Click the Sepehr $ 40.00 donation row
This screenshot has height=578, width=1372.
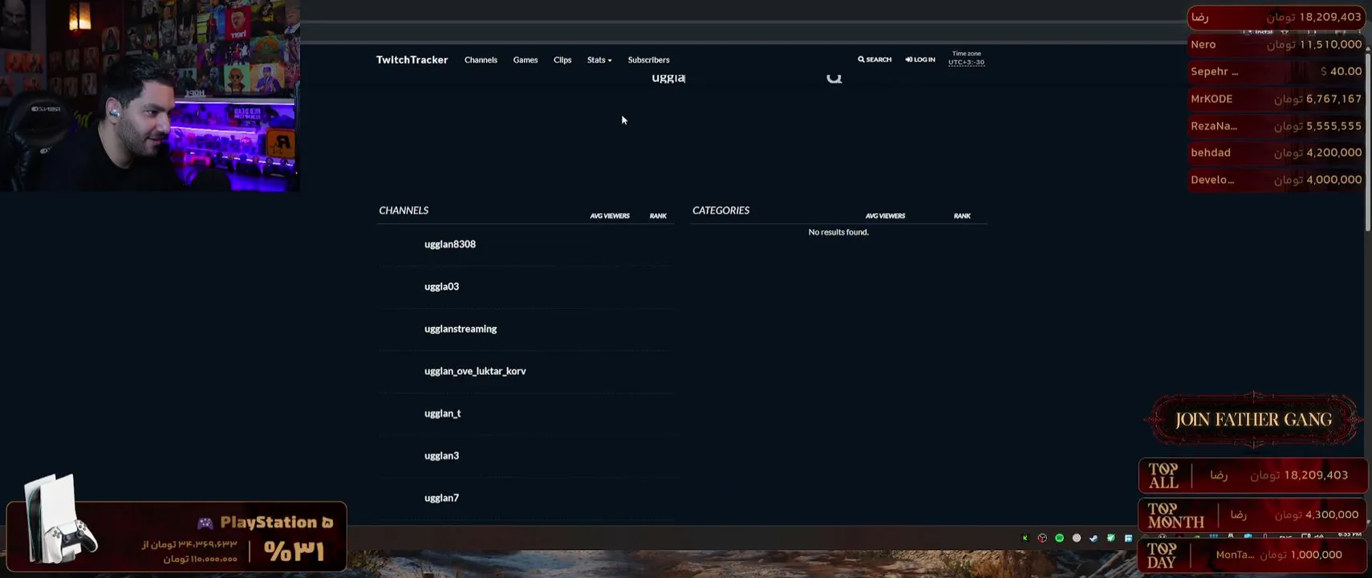(x=1276, y=71)
